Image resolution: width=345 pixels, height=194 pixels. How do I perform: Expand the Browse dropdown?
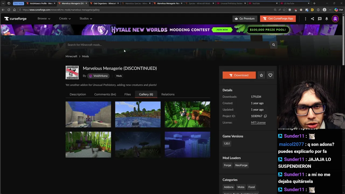click(x=44, y=19)
